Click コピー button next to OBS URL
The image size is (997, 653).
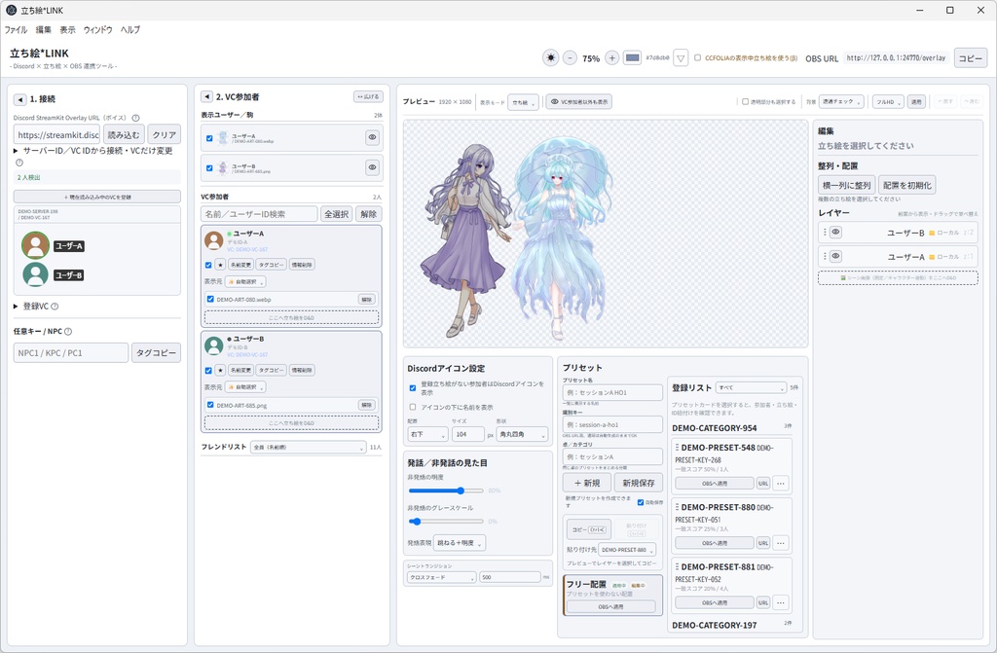(x=971, y=58)
